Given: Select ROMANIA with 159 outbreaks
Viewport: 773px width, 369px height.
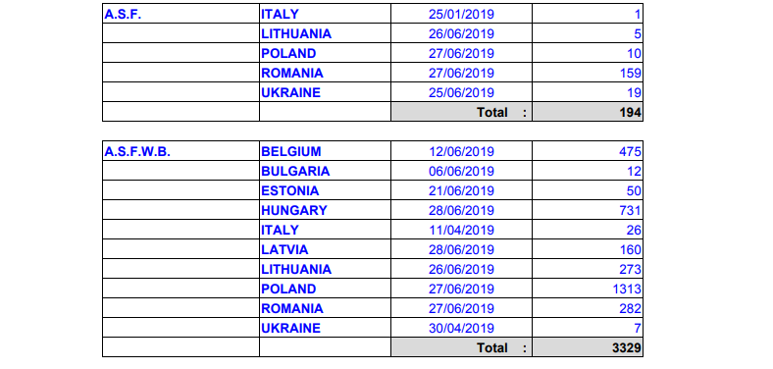Looking at the screenshot, I should click(x=292, y=74).
